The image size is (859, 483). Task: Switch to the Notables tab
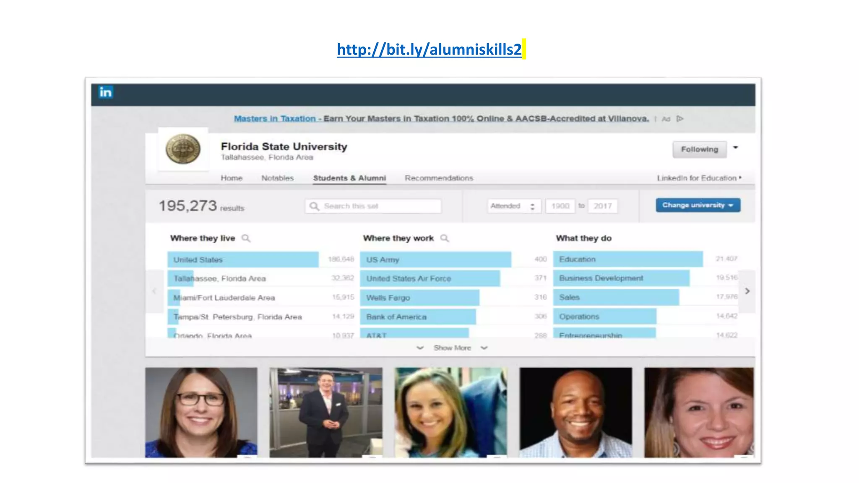pyautogui.click(x=277, y=178)
